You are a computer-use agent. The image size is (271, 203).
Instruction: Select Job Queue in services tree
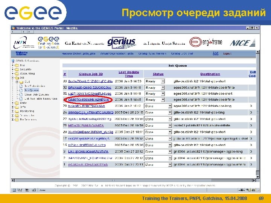coord(32,90)
